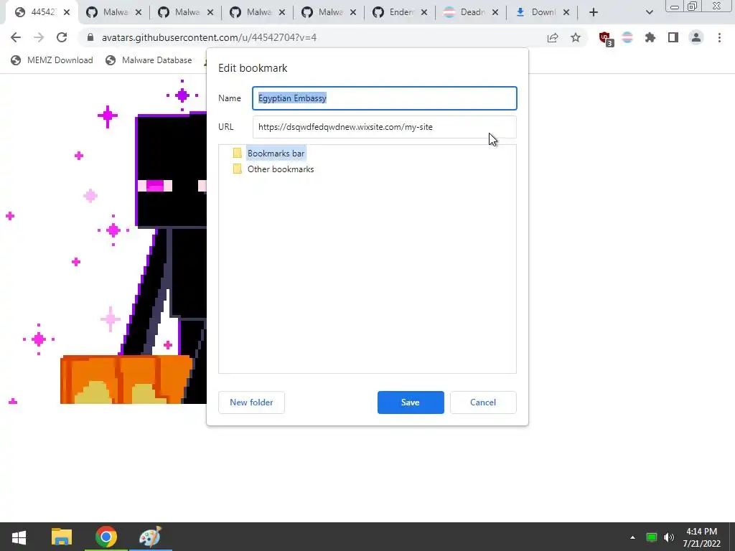Open the Paint taskbar icon
Viewport: 735px width, 551px height.
pos(151,537)
